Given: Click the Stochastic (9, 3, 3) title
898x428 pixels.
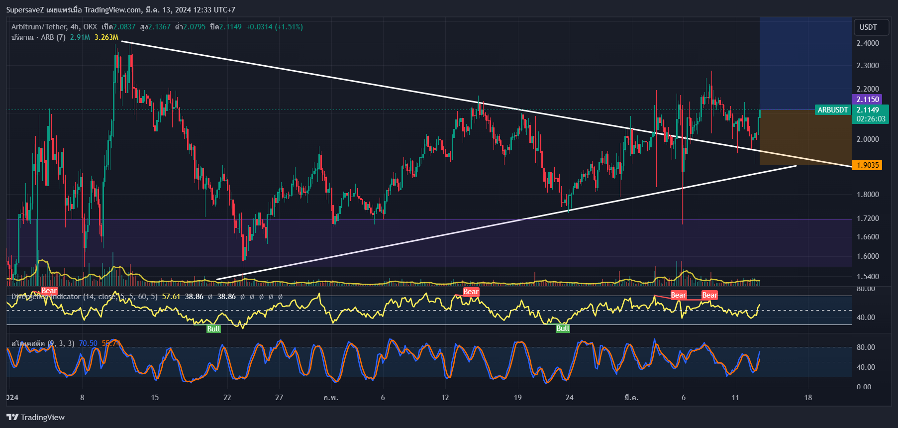Looking at the screenshot, I should 43,343.
